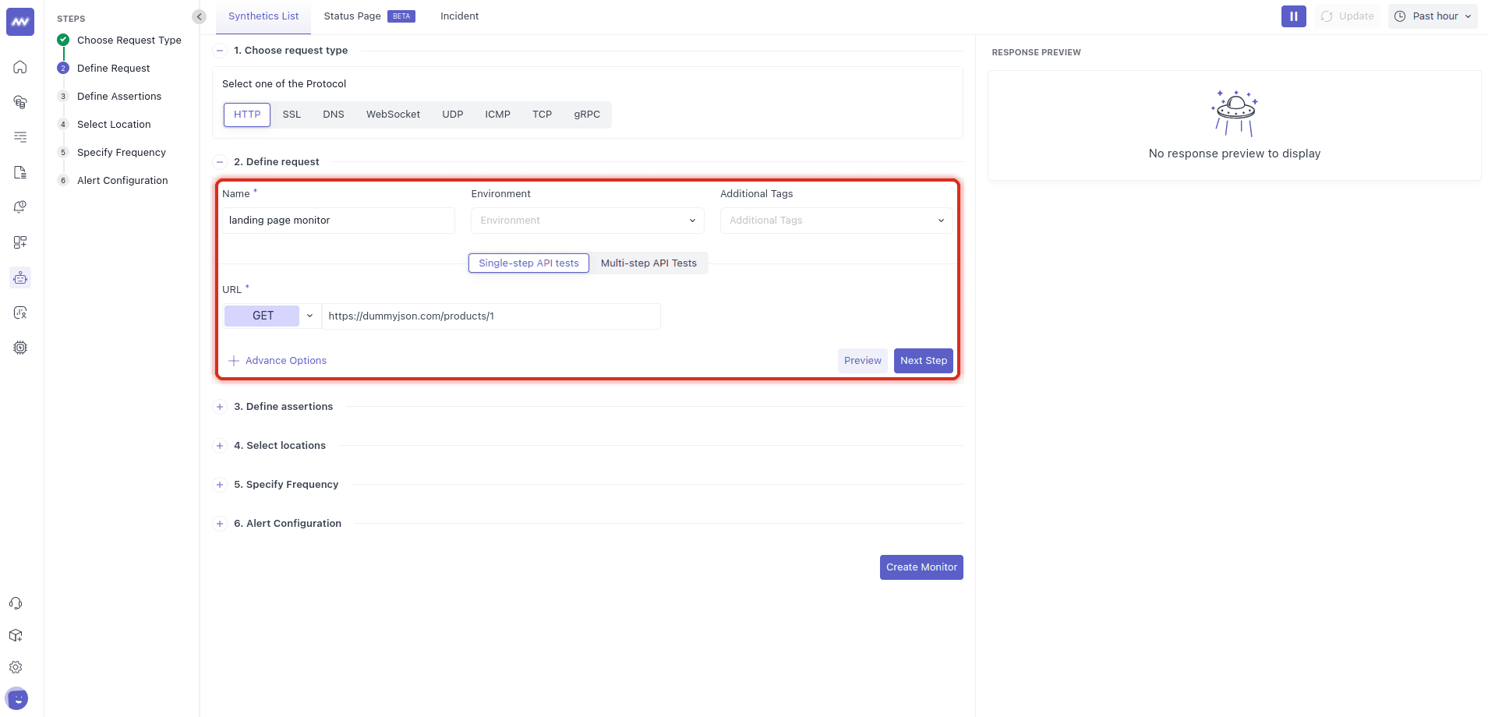Click the Create Monitor button
Image resolution: width=1488 pixels, height=717 pixels.
(x=921, y=567)
